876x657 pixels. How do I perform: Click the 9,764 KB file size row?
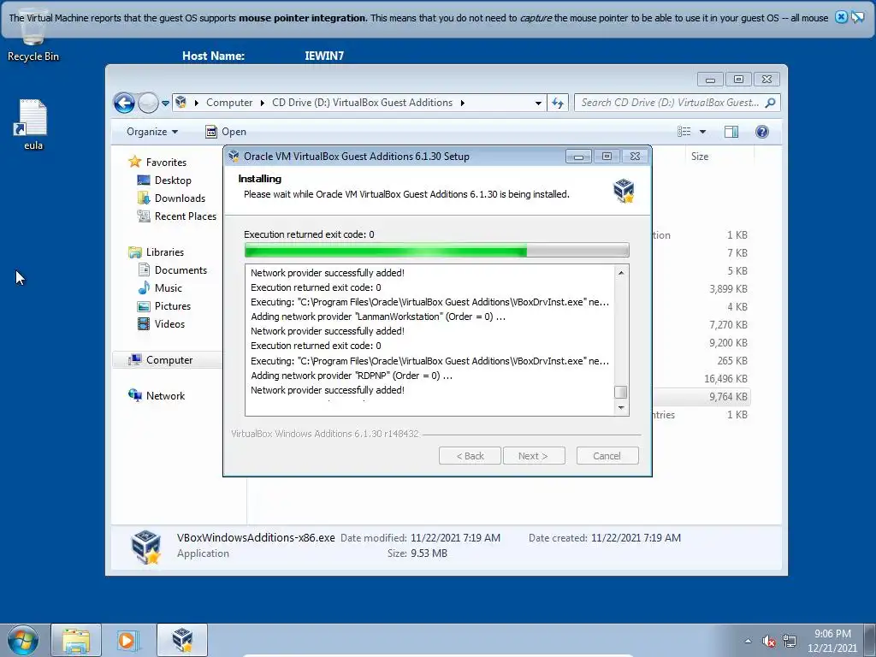coord(728,397)
